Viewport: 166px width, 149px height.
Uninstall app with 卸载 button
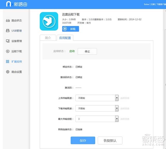[71, 29]
